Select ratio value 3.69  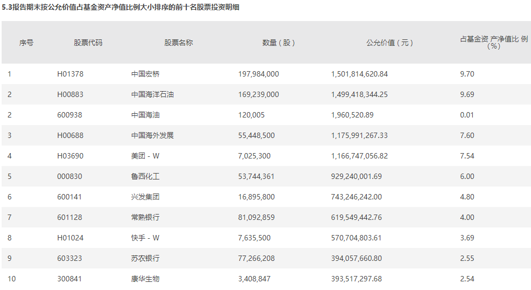point(467,238)
